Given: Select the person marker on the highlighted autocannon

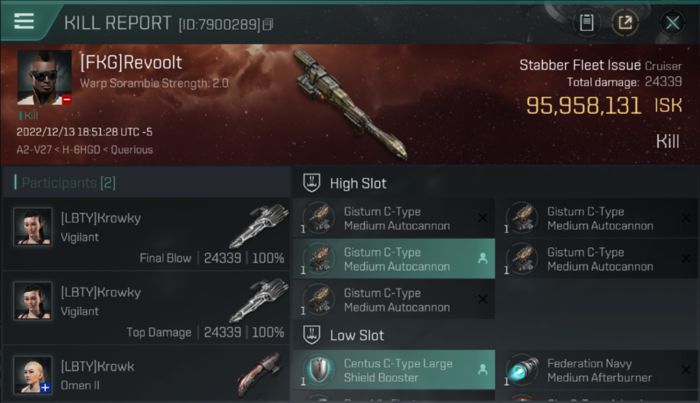Looking at the screenshot, I should tap(482, 259).
